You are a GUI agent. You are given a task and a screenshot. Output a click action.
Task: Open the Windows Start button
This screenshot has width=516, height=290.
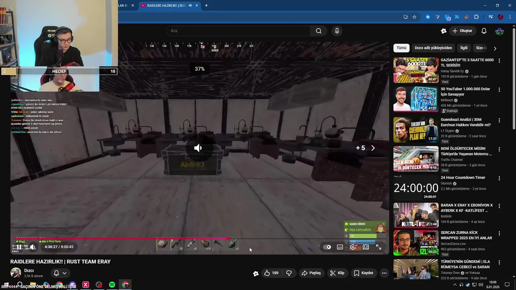coord(6,285)
